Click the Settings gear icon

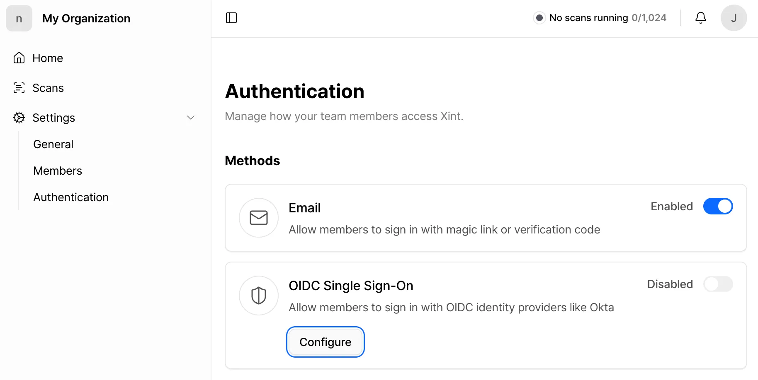coord(19,118)
